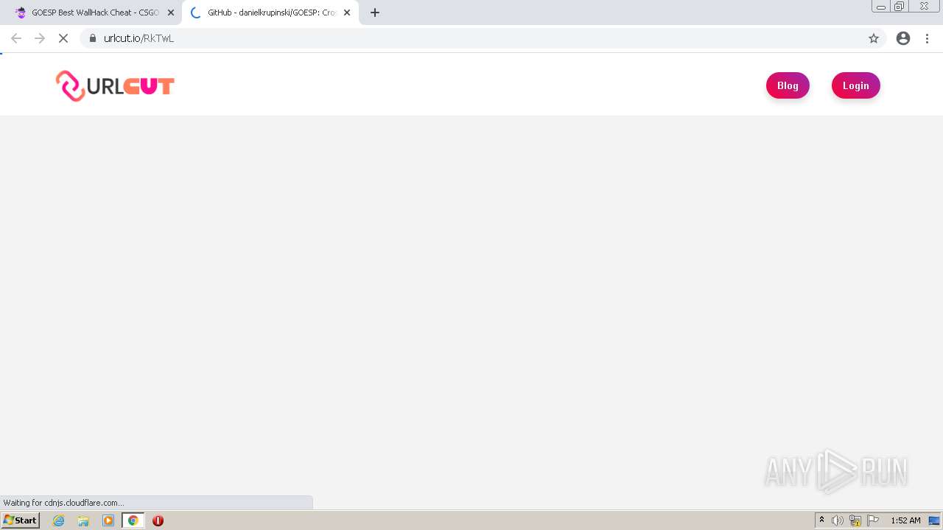View site security lock information
This screenshot has width=943, height=530.
[x=93, y=38]
